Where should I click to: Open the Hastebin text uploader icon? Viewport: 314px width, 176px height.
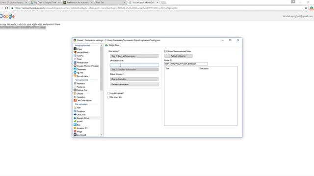75,97
